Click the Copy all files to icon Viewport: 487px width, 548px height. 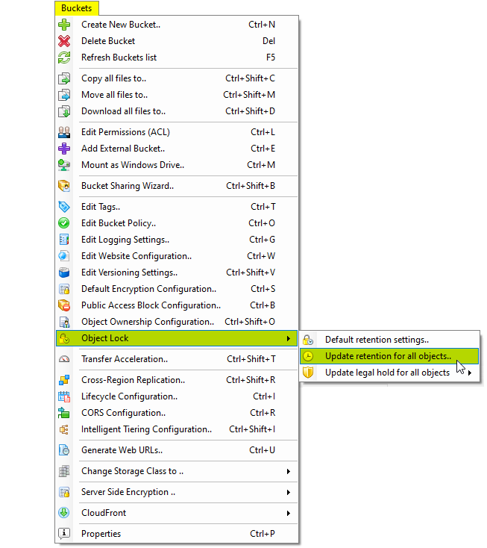pos(64,78)
